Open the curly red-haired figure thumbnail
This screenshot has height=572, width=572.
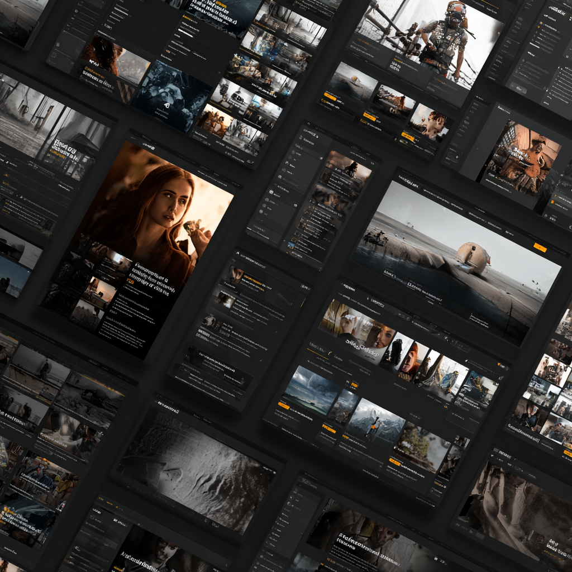pos(430,122)
